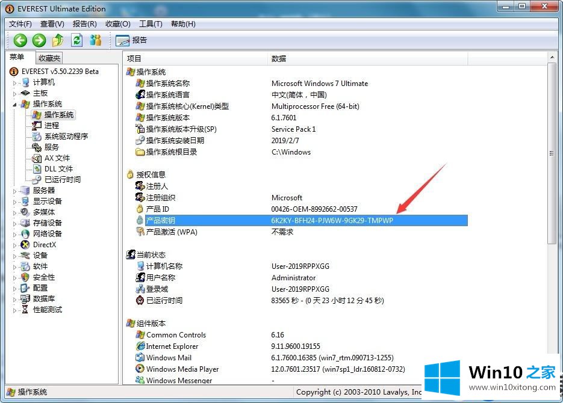Image resolution: width=563 pixels, height=403 pixels.
Task: Click the 网络设备 network icon in tree
Action: (x=25, y=234)
